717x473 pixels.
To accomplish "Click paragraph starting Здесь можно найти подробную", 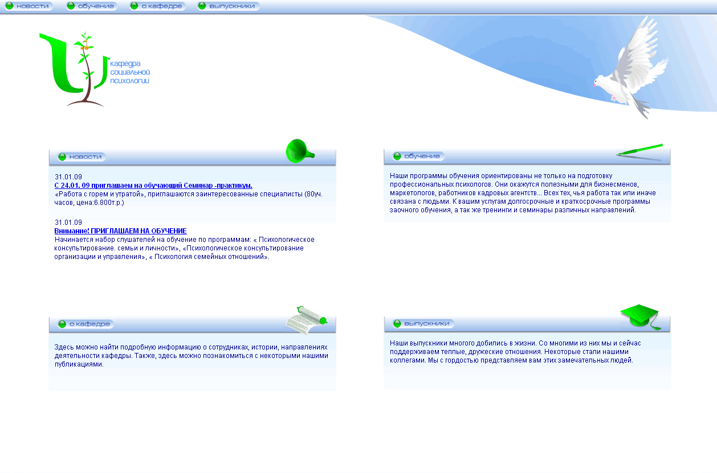I will (x=192, y=356).
